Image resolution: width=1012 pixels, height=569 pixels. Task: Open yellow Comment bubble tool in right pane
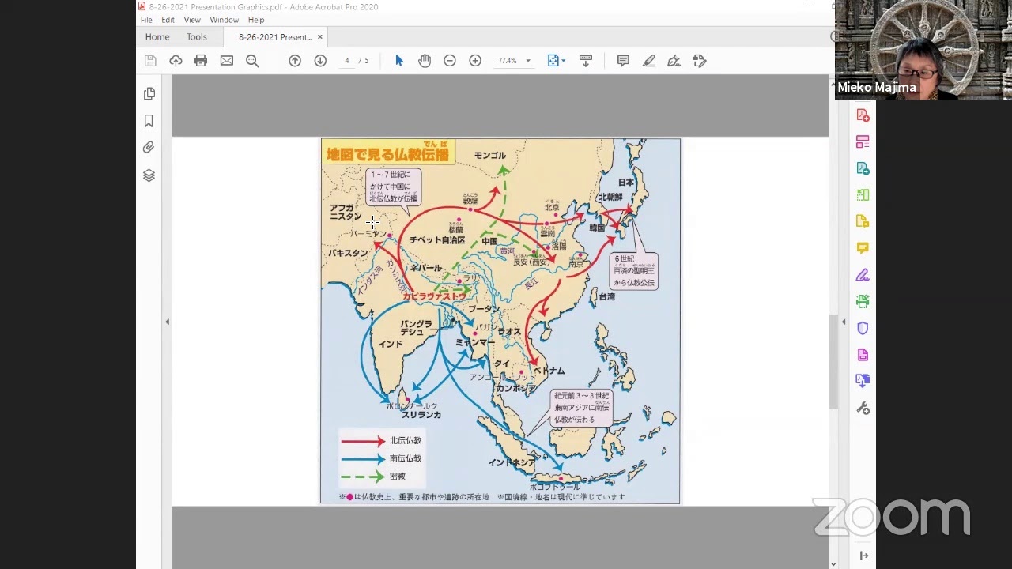863,248
